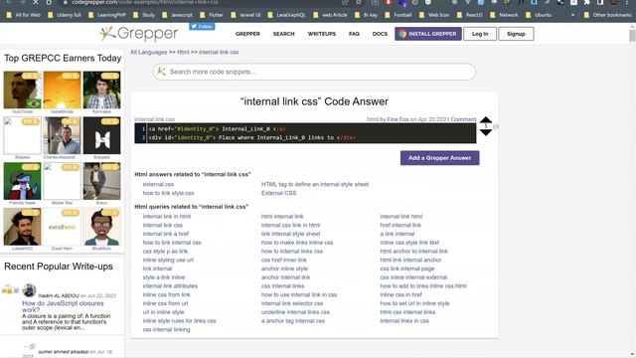
Task: Downvote the answer with down arrow
Action: 486,132
